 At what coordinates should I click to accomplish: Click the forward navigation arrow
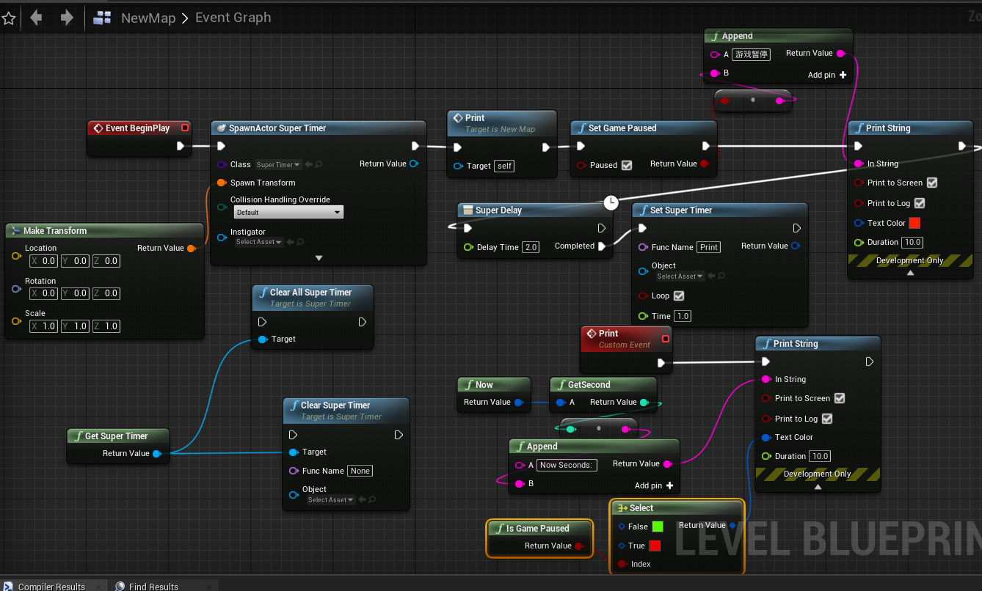pos(67,18)
